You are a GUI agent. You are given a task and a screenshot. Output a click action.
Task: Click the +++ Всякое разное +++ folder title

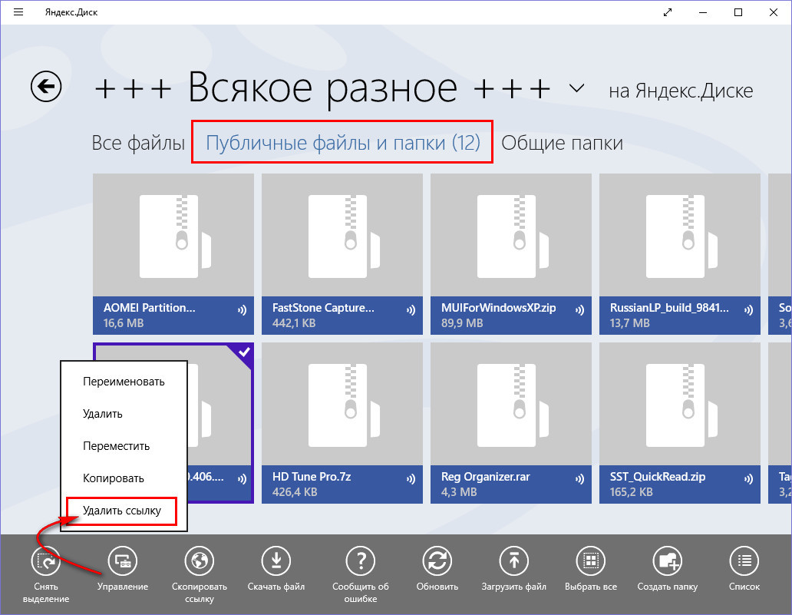322,88
